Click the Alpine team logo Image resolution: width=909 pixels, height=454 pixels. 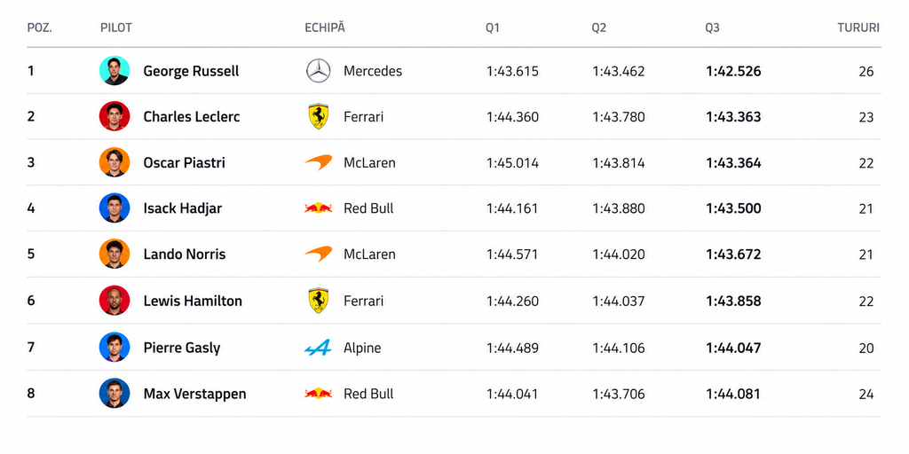319,348
